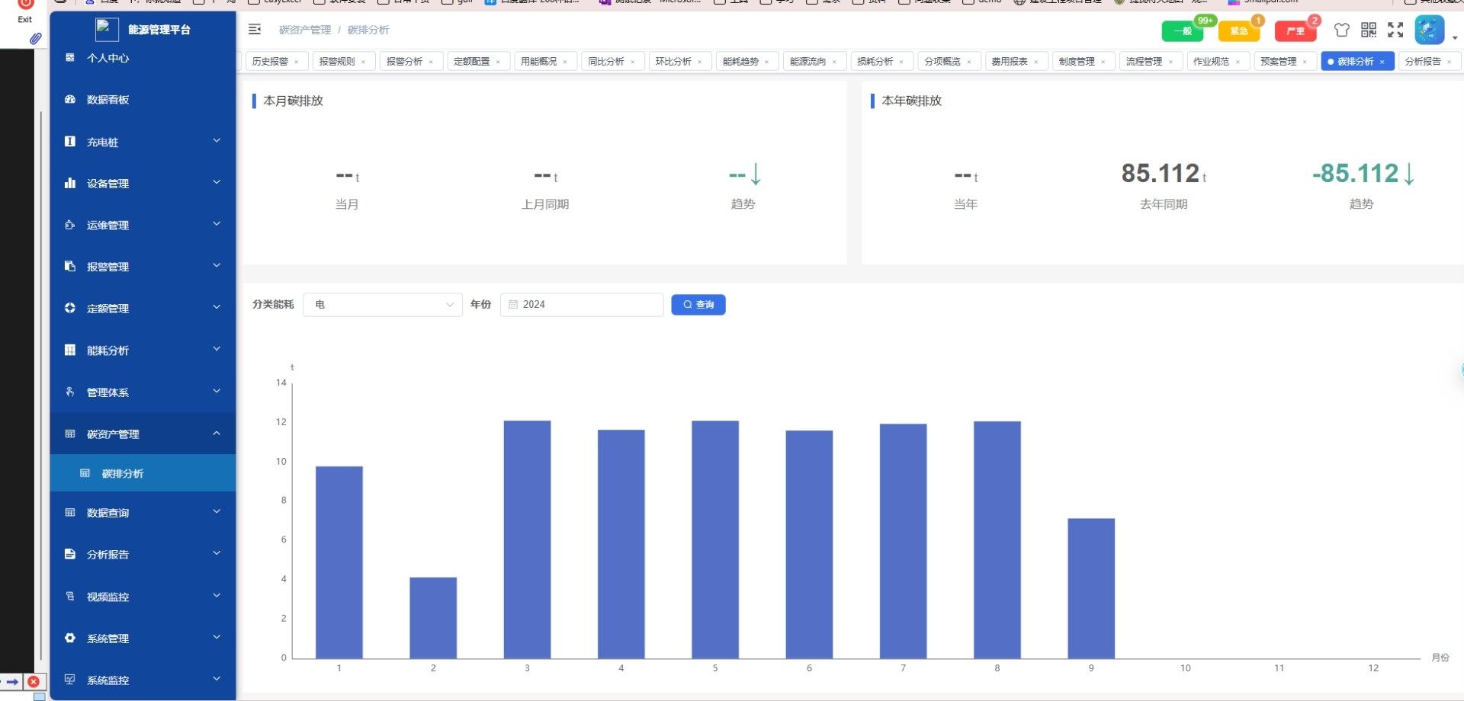1464x701 pixels.
Task: Open the 分类能耗 dropdown showing 电
Action: tap(383, 305)
